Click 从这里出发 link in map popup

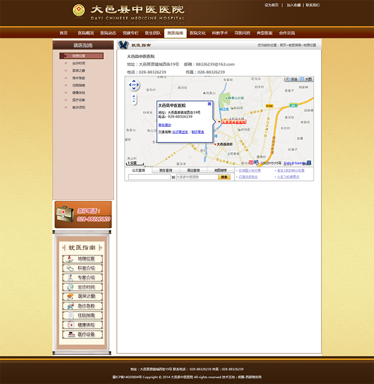pos(180,132)
